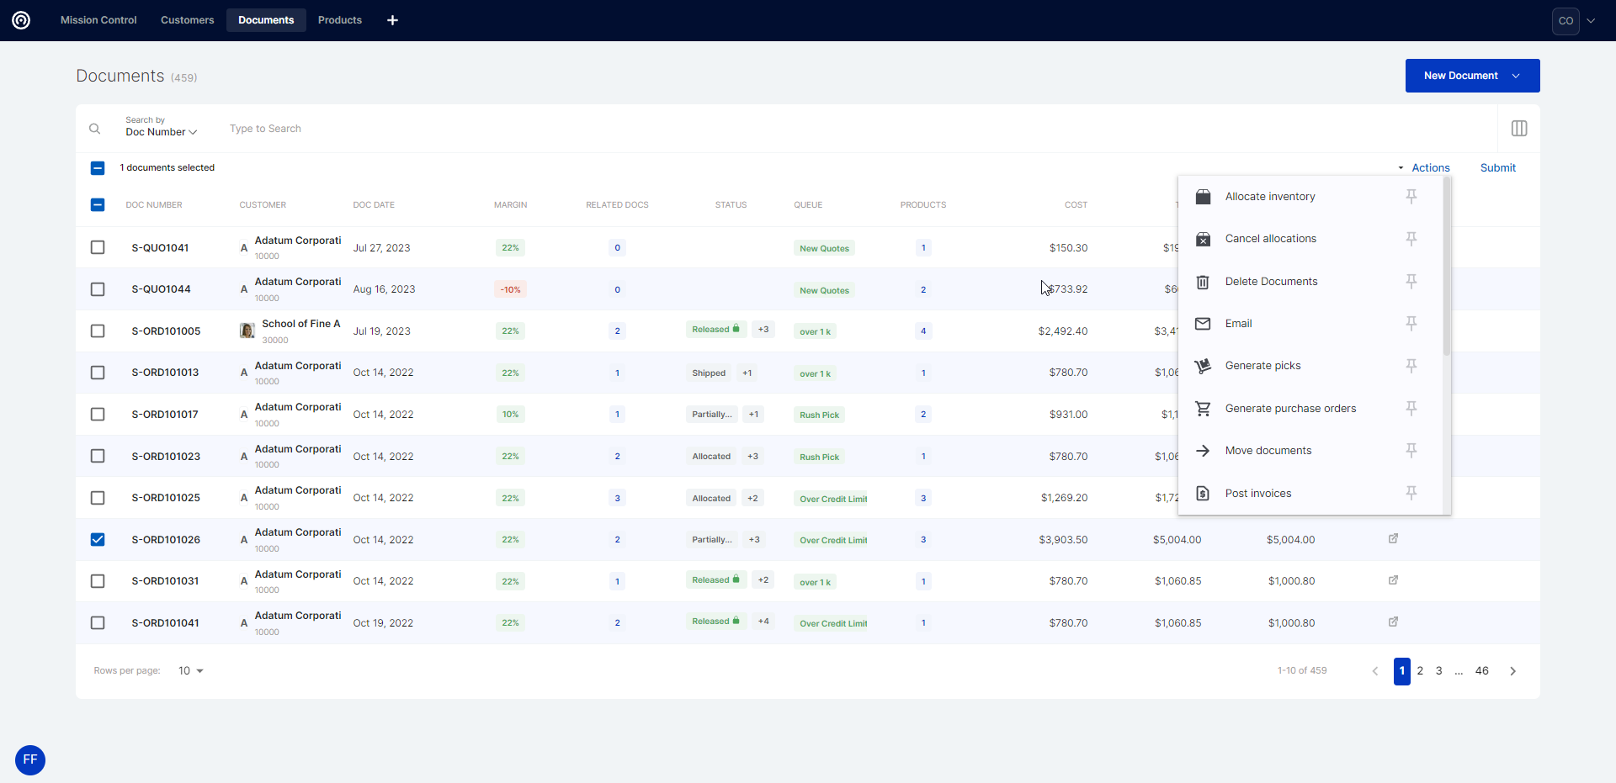Select the S-QUO1041 row checkbox
The image size is (1616, 783).
[98, 247]
